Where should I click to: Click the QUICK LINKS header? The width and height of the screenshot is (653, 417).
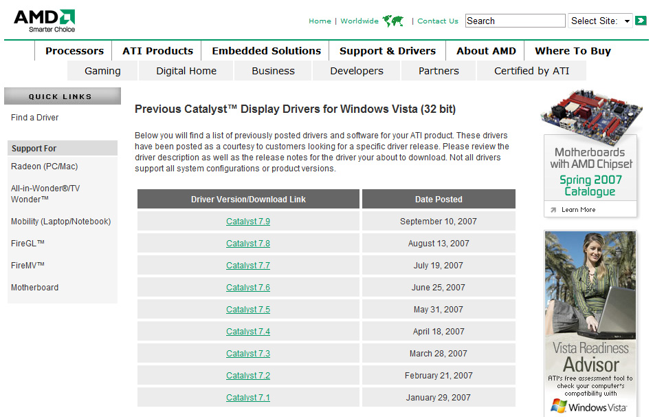(x=63, y=96)
